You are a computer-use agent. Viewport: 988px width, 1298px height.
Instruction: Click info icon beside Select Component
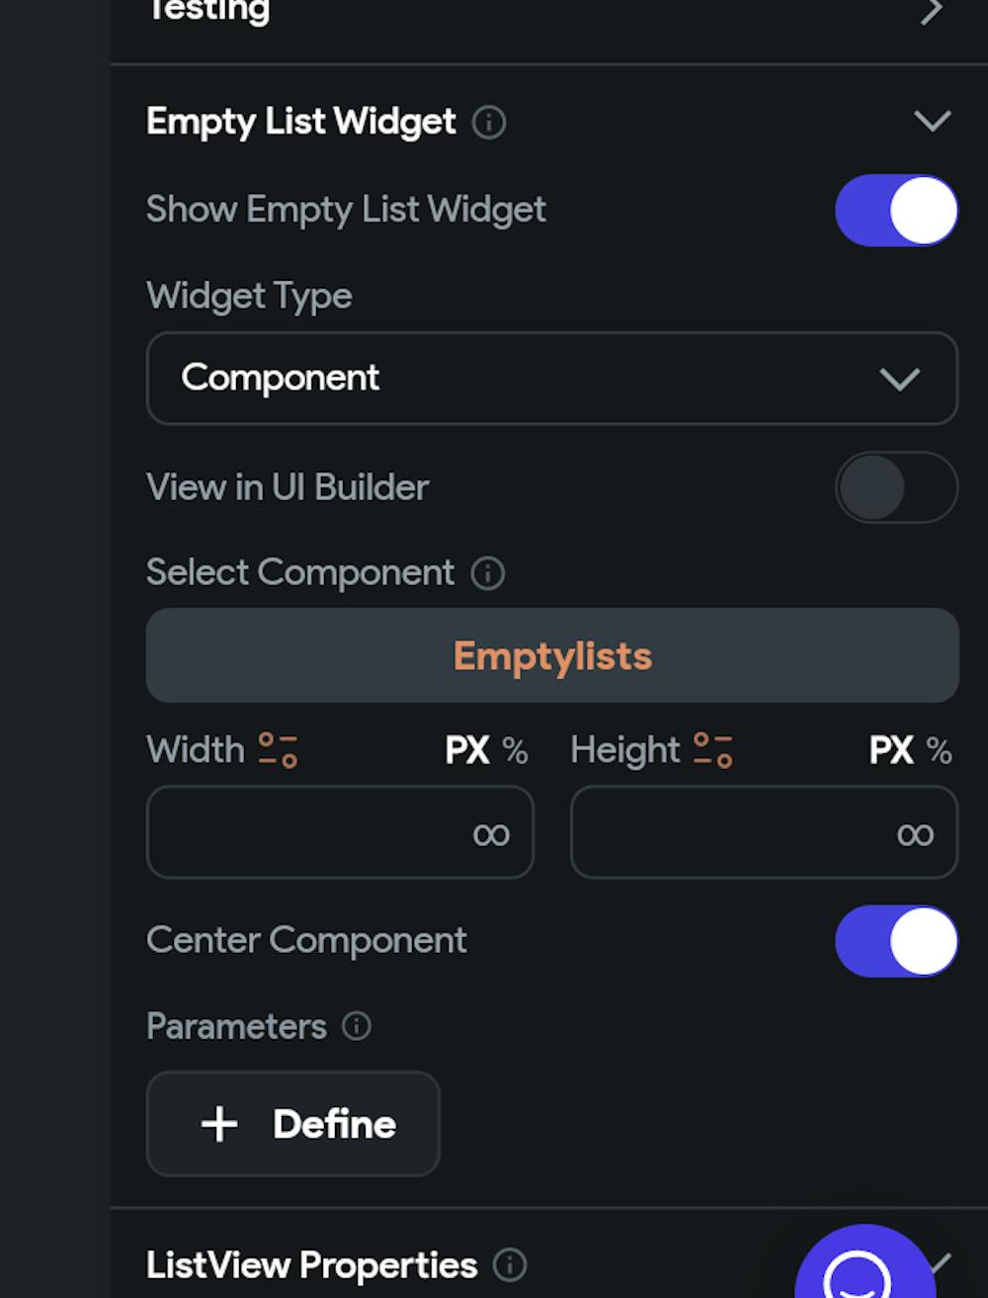487,573
